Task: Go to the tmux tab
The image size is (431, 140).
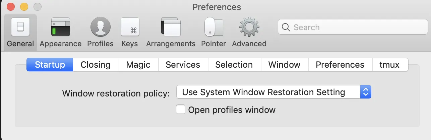Action: pyautogui.click(x=389, y=65)
